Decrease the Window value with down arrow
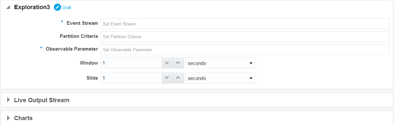The width and height of the screenshot is (394, 125). [167, 63]
